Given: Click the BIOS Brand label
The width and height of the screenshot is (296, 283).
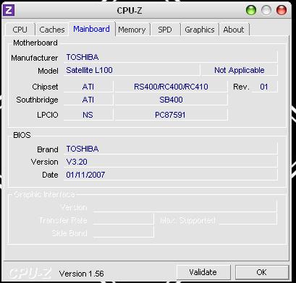Looking at the screenshot, I should click(48, 149).
